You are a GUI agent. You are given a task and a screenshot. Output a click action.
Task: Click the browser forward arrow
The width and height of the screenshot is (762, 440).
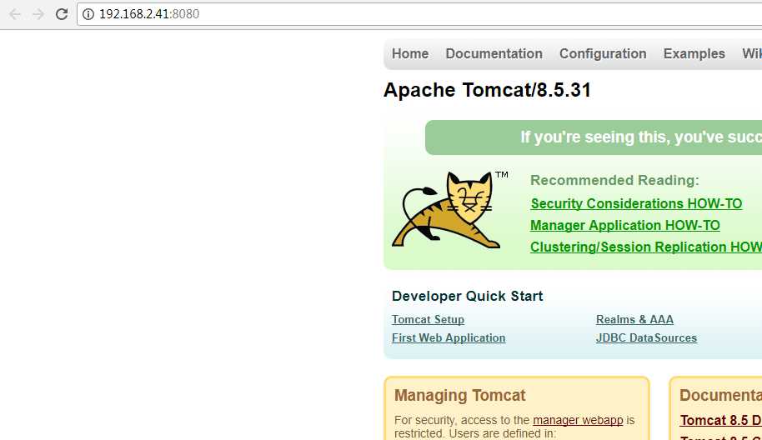coord(38,14)
